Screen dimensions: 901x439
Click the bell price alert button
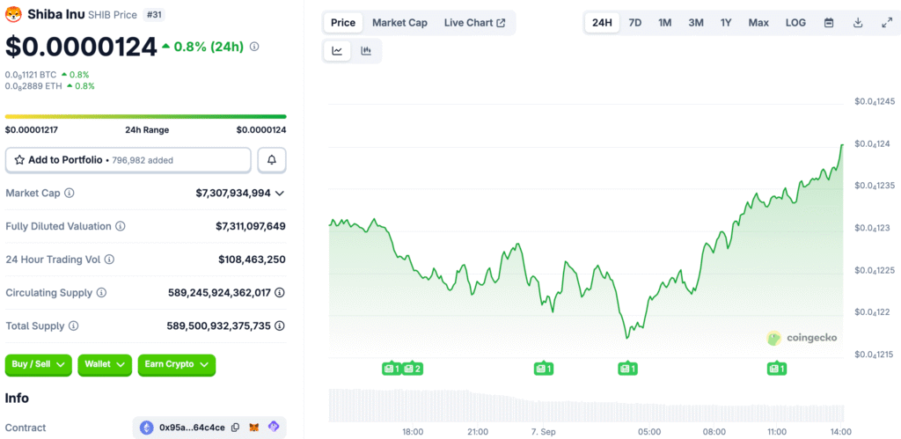pyautogui.click(x=272, y=160)
